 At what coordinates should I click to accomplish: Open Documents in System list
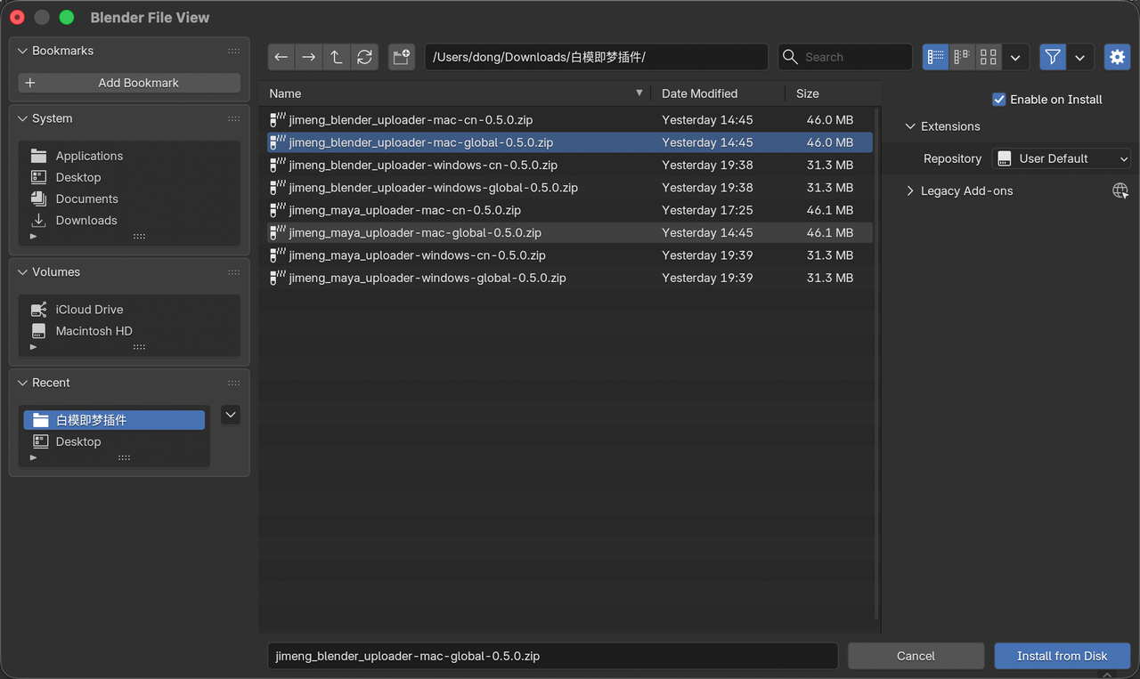pyautogui.click(x=129, y=198)
